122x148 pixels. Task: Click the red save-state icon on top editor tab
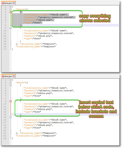click(3, 3)
